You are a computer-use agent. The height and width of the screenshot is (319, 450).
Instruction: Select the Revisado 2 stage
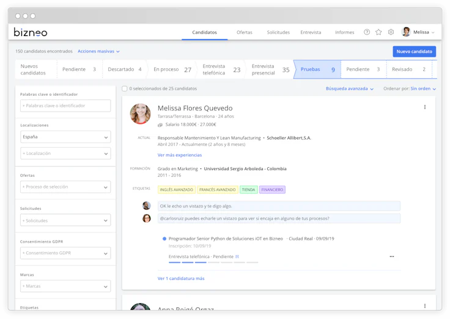point(409,70)
